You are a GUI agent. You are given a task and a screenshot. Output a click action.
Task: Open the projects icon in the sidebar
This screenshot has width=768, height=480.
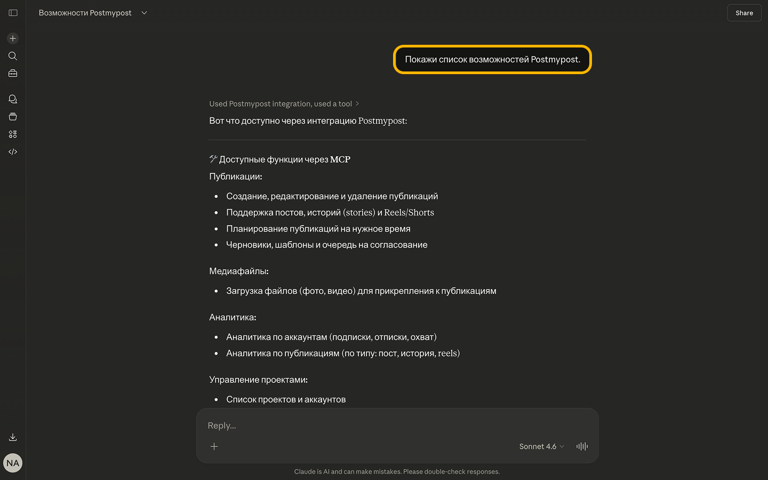tap(13, 117)
